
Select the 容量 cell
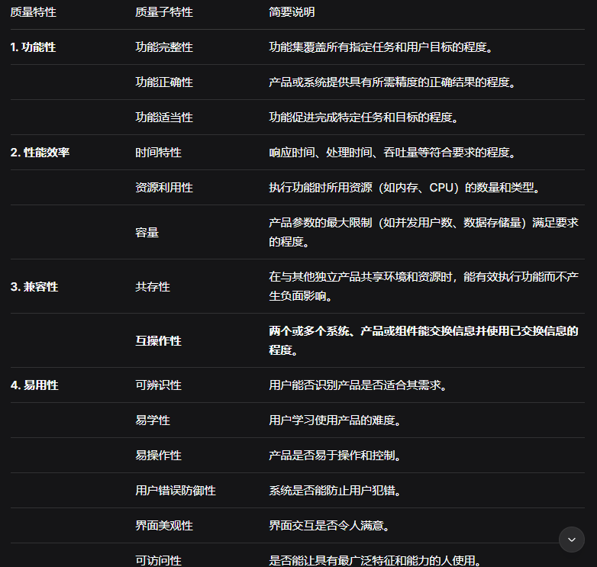tap(147, 232)
